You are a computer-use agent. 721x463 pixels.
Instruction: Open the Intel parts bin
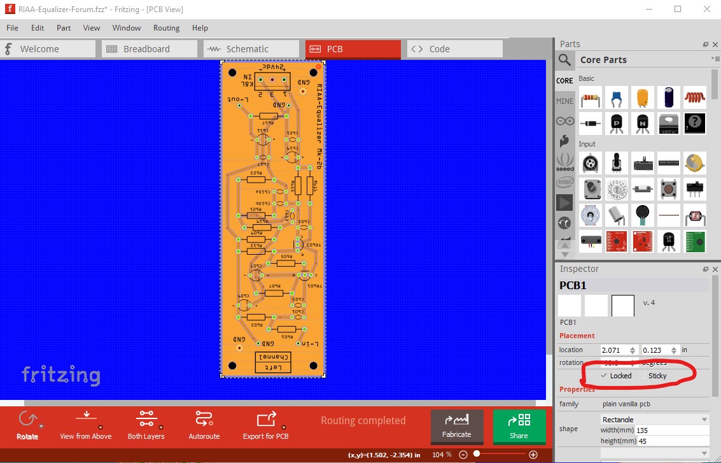click(x=564, y=182)
